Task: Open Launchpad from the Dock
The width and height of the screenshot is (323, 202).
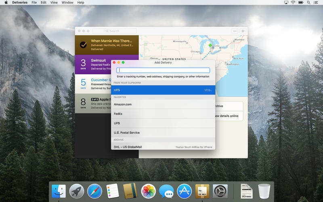Action: (x=77, y=191)
